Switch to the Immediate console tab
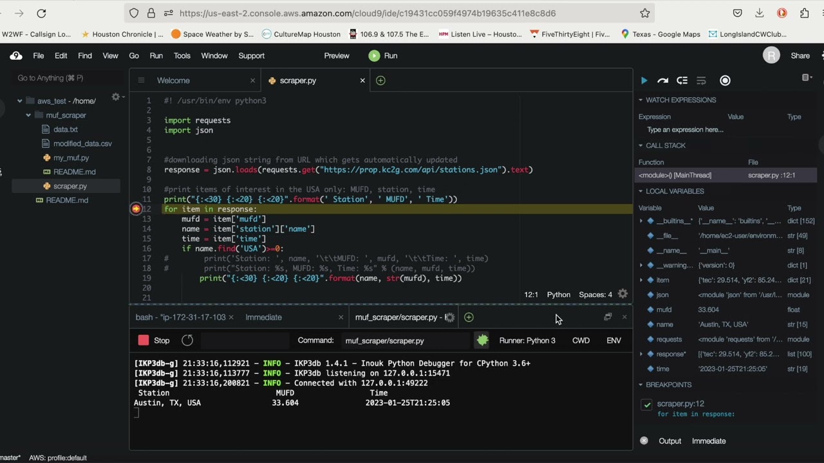Image resolution: width=824 pixels, height=463 pixels. point(263,317)
